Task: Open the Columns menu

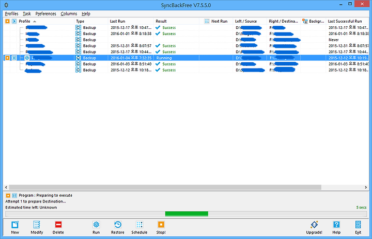Action: click(69, 14)
